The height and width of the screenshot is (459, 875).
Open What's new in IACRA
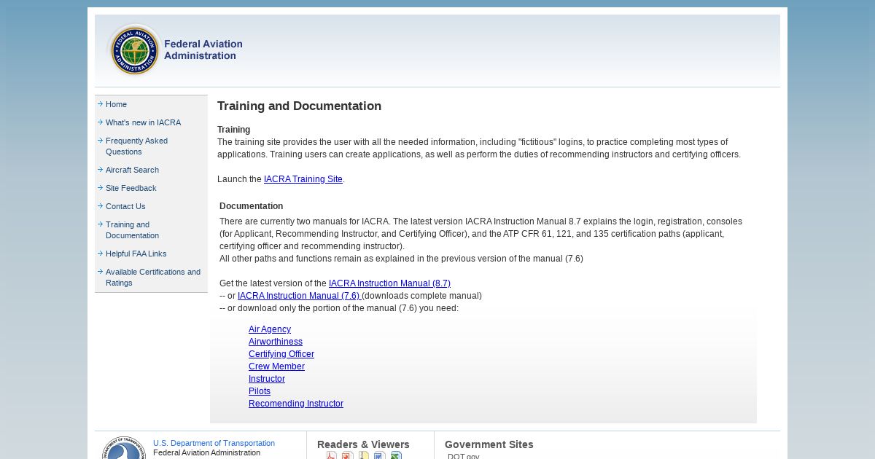click(x=143, y=122)
